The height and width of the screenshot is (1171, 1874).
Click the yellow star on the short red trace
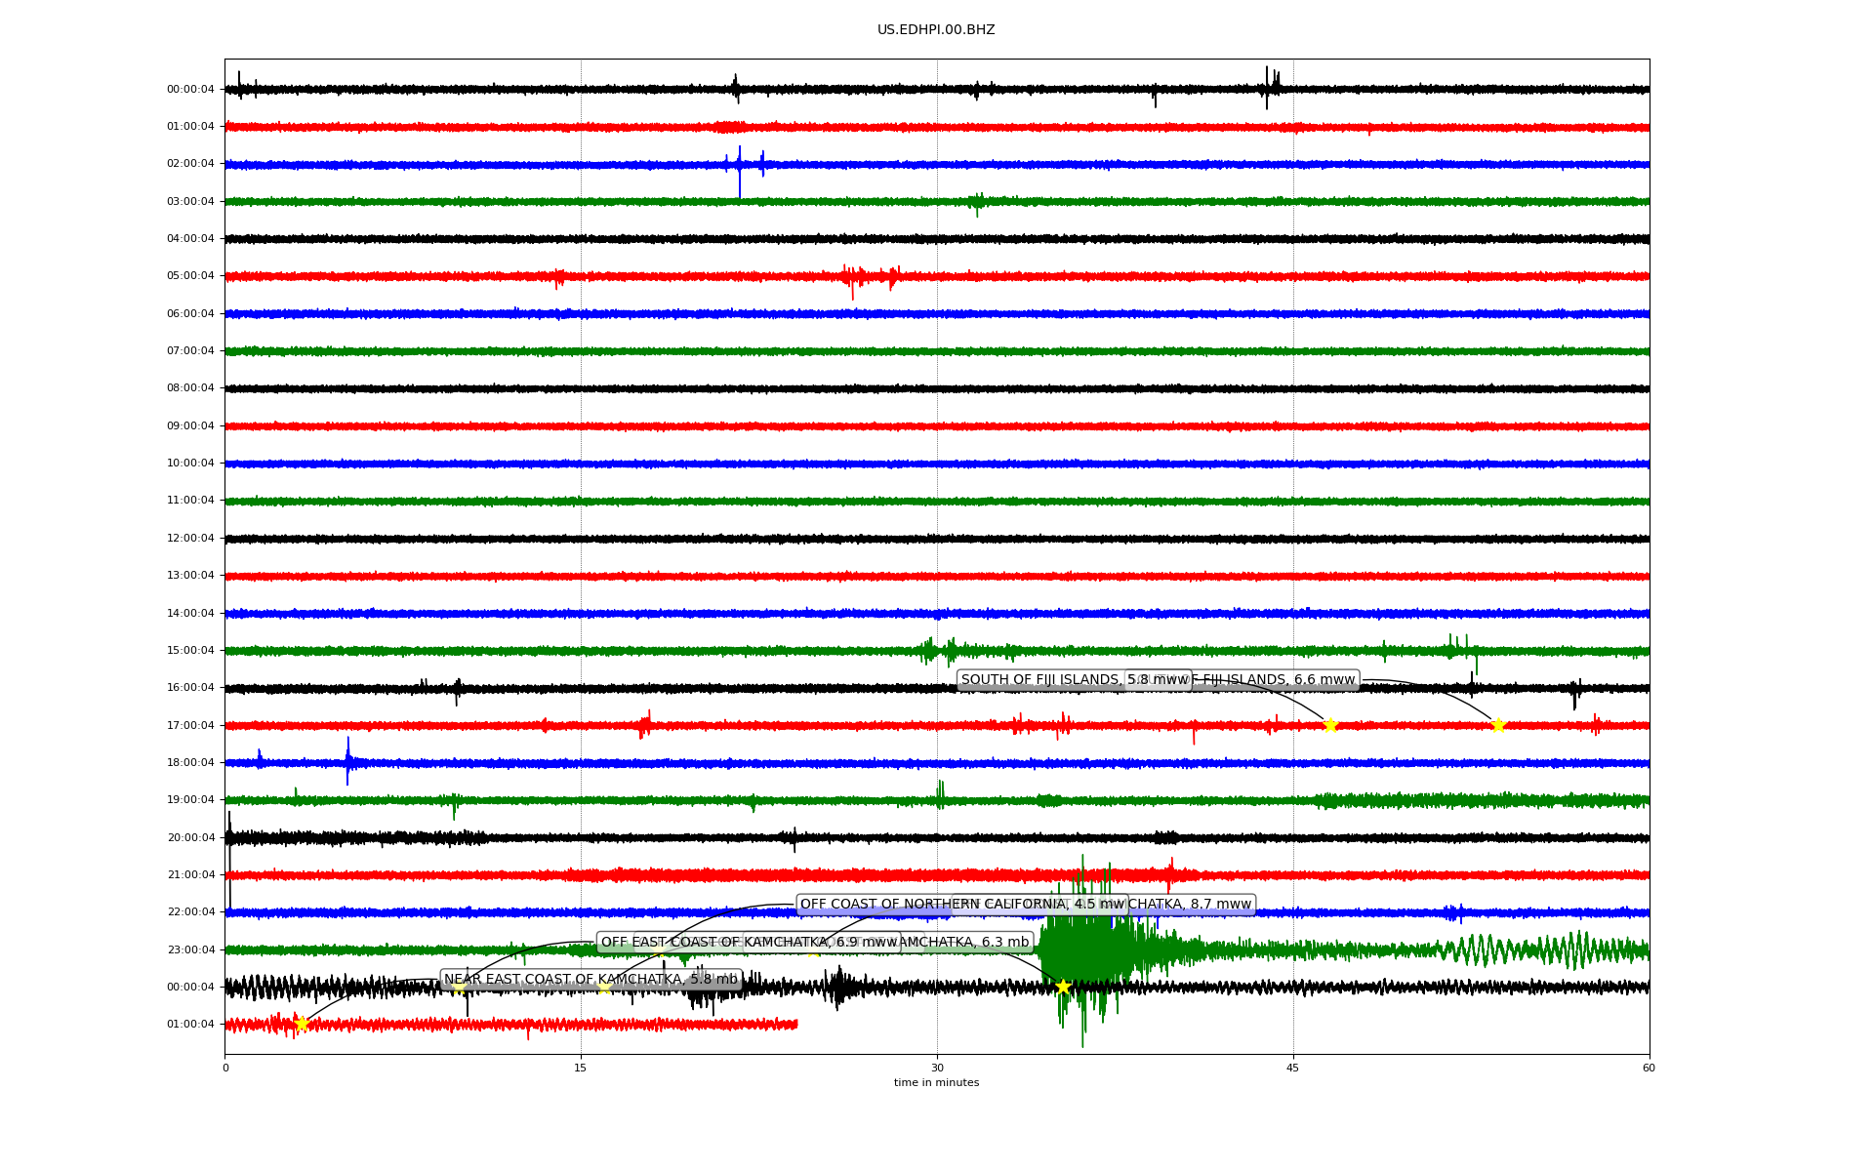[302, 1024]
